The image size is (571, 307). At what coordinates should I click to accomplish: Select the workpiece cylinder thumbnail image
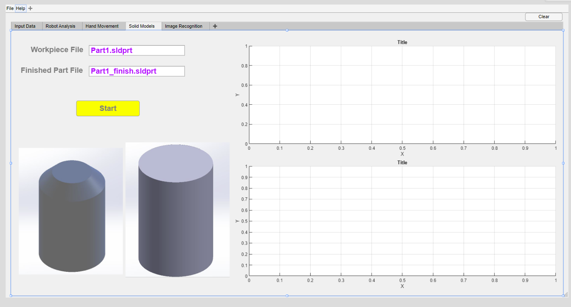pos(70,211)
